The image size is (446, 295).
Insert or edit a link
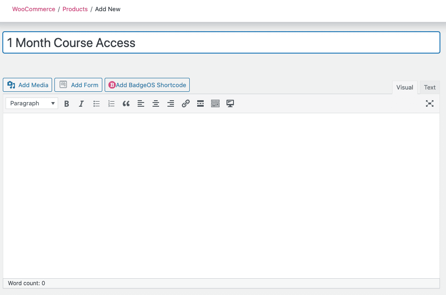tap(186, 103)
